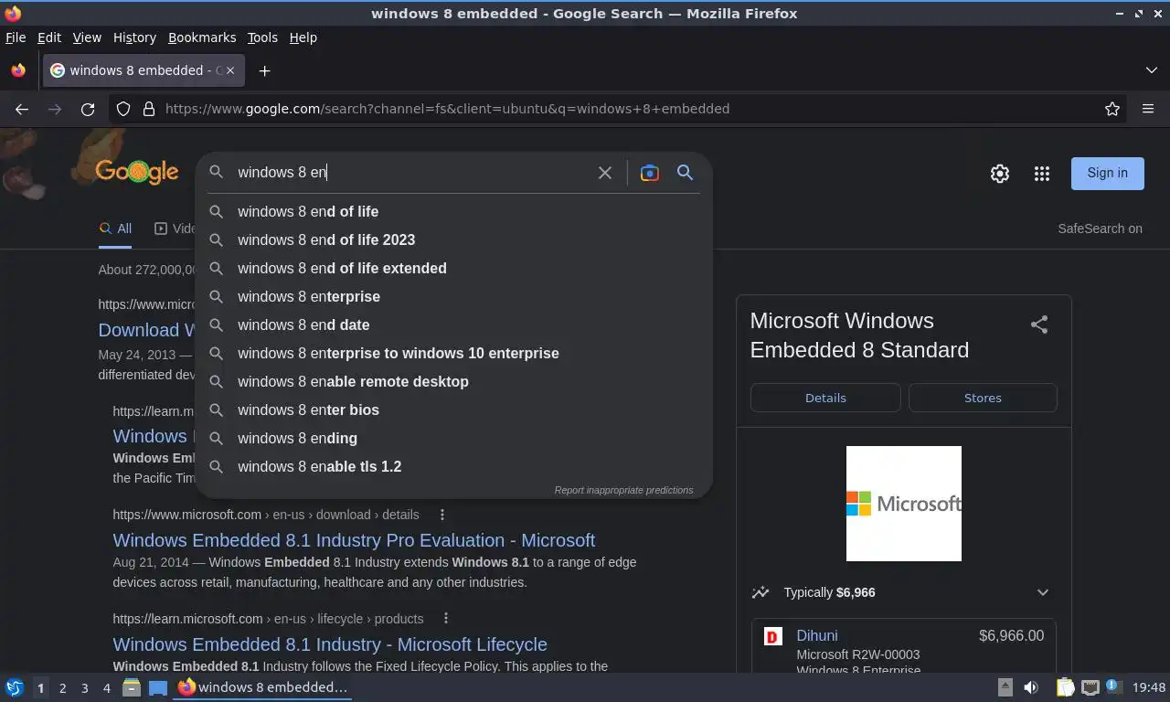Search by image using camera icon
This screenshot has width=1170, height=702.
pyautogui.click(x=649, y=173)
